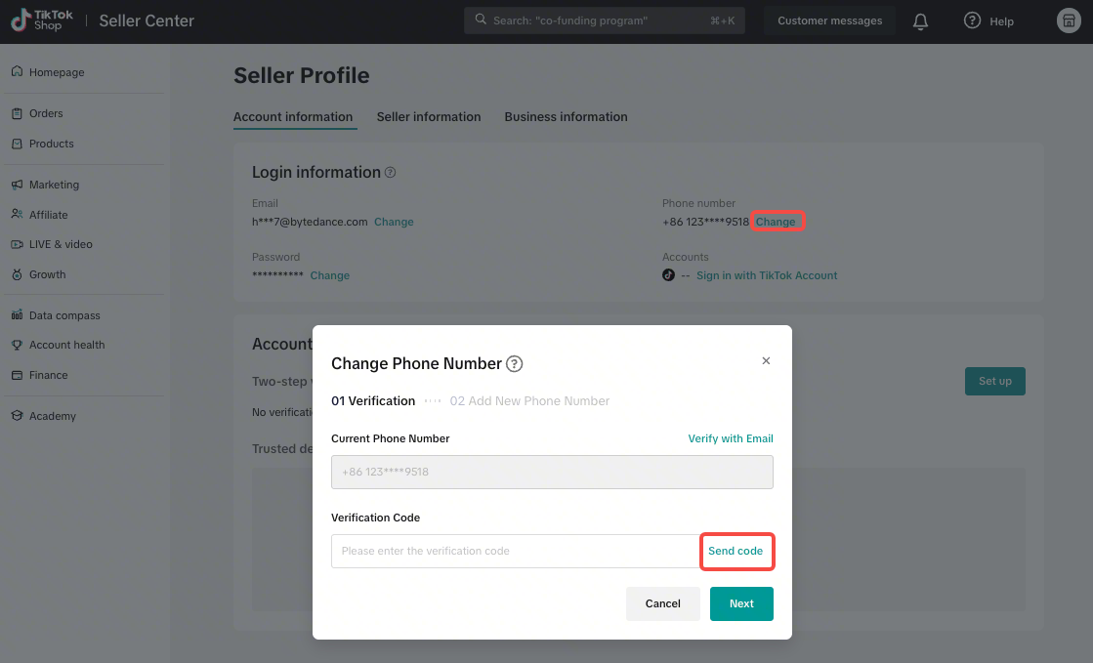Click the verification code input field
Screen dimensions: 1093x663
(515, 552)
